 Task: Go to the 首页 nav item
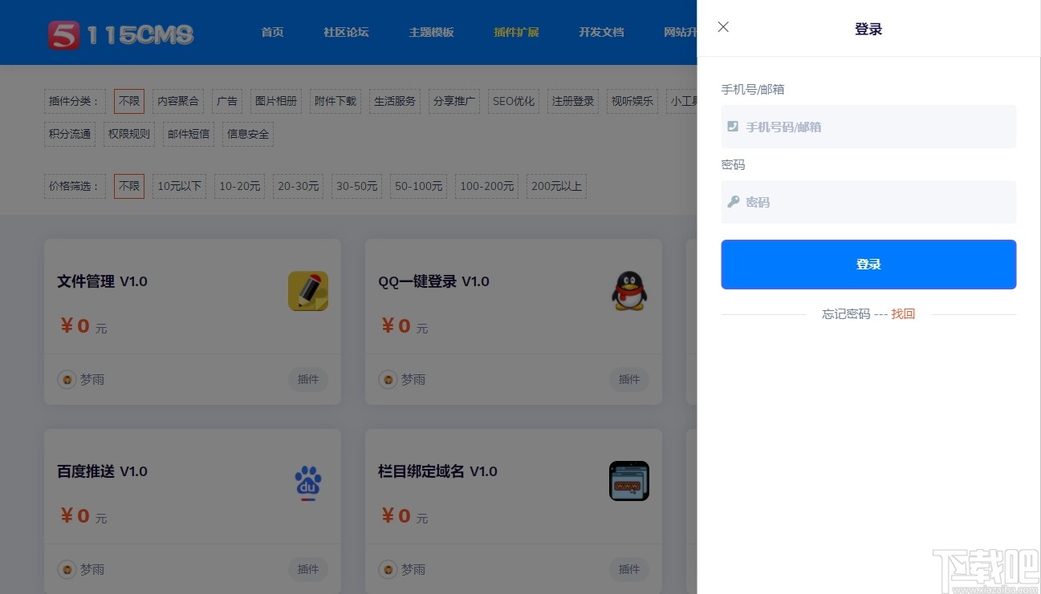[x=272, y=32]
